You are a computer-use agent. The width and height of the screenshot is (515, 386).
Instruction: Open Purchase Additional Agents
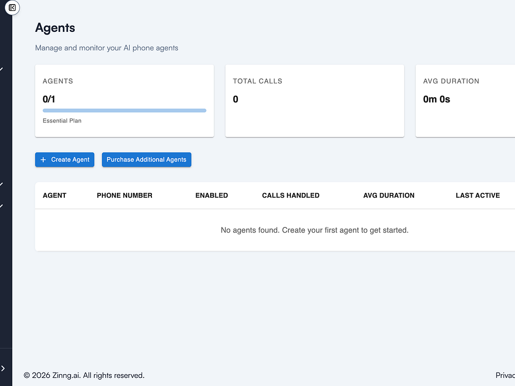coord(146,160)
